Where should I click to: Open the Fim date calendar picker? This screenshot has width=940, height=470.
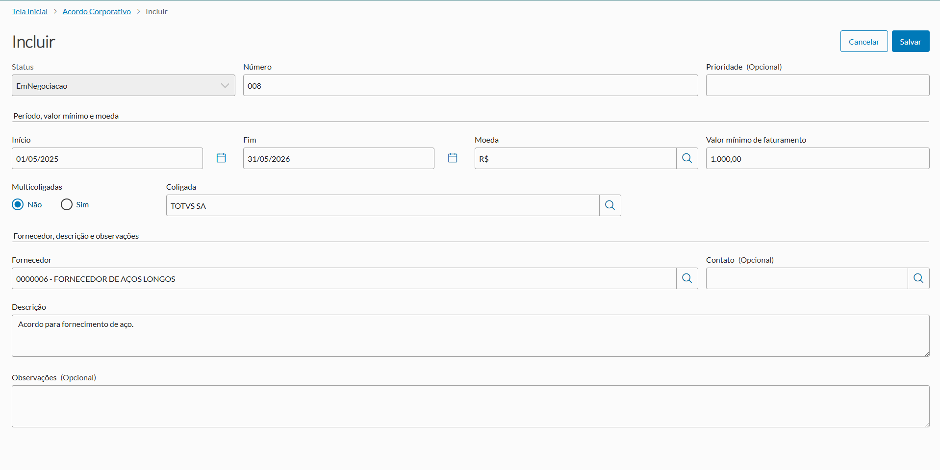click(453, 158)
